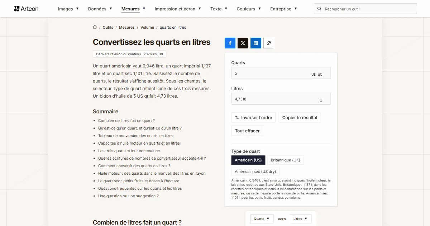Screen dimensions: 430x226
Task: Click breadcrumb text quarts en litres
Action: click(x=173, y=27)
